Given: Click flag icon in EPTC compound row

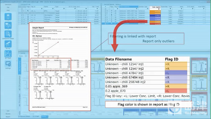Looking at the screenshot, I should click(28, 11).
